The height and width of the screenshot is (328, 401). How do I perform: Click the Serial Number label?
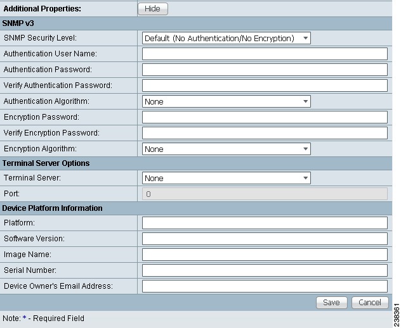click(30, 270)
